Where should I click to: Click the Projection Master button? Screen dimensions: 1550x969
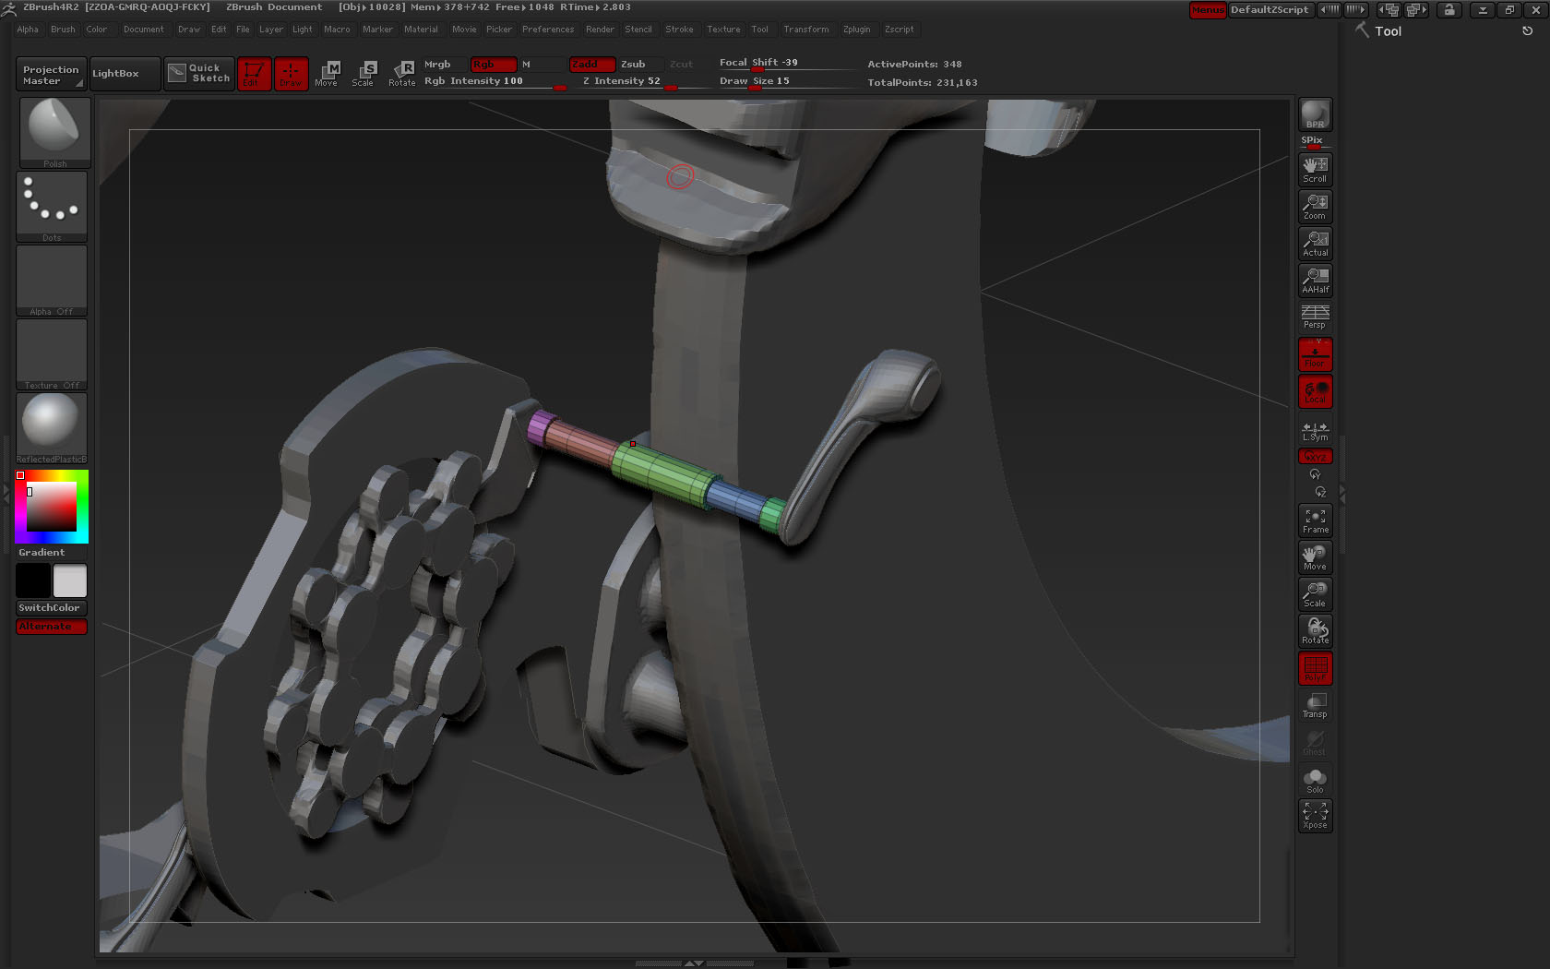point(51,74)
